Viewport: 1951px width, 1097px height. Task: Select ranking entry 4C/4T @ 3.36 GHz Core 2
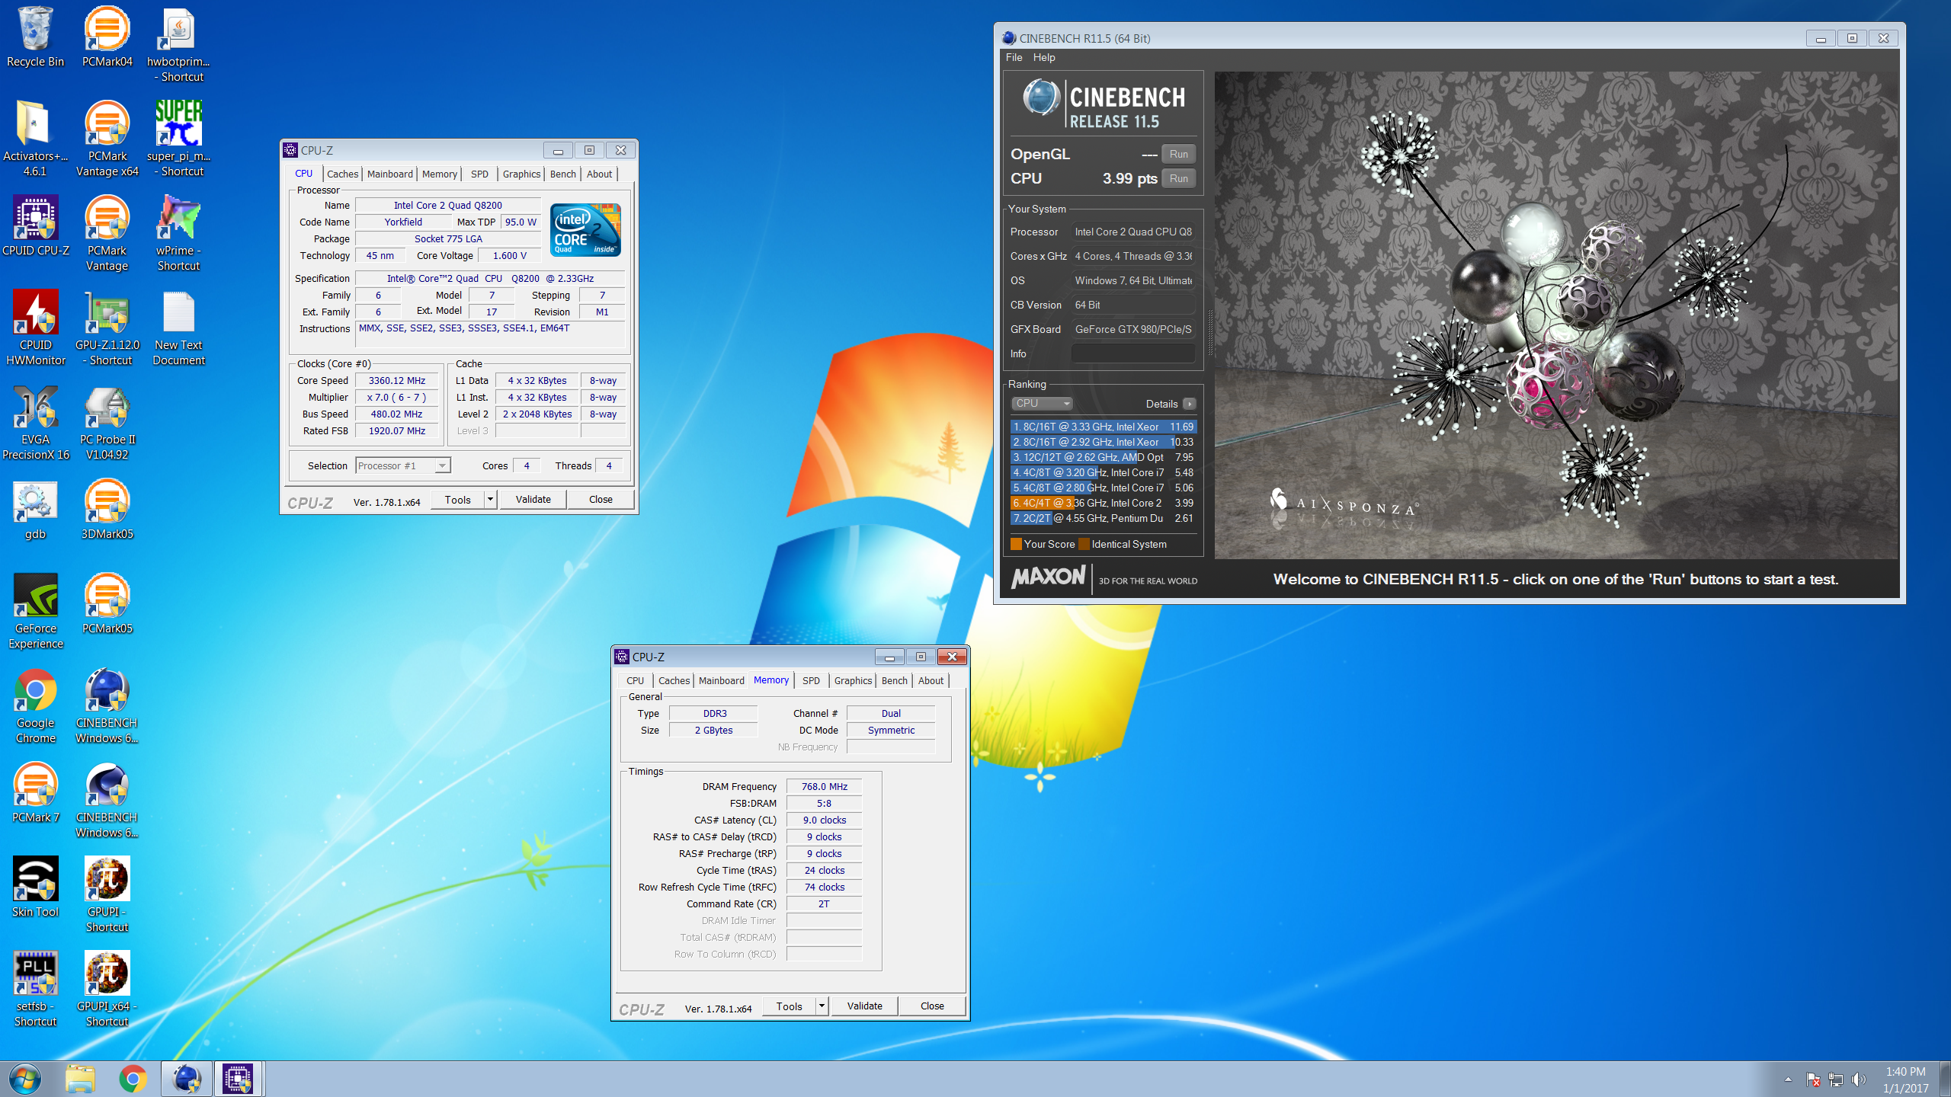tap(1103, 503)
